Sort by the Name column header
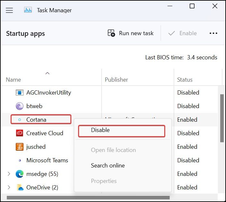 point(14,80)
